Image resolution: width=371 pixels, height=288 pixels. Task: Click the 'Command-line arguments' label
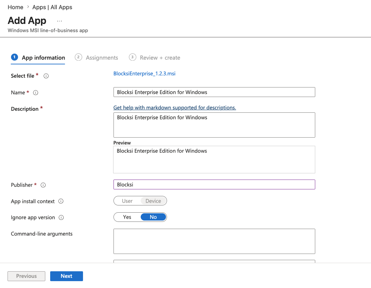click(x=42, y=234)
